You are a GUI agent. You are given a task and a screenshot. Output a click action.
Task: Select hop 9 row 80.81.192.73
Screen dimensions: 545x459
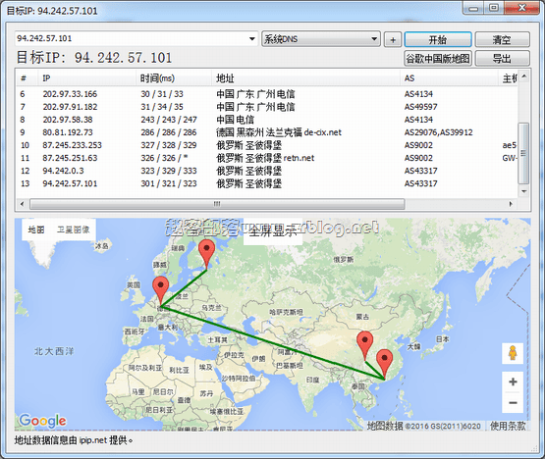(267, 132)
